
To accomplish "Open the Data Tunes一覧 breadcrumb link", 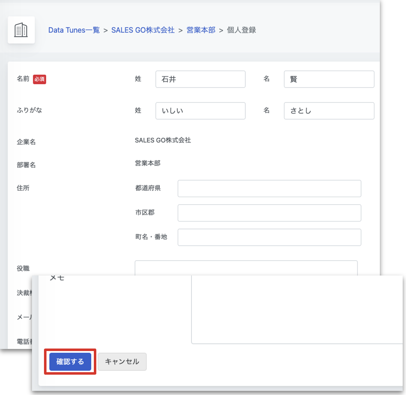I will tap(74, 30).
